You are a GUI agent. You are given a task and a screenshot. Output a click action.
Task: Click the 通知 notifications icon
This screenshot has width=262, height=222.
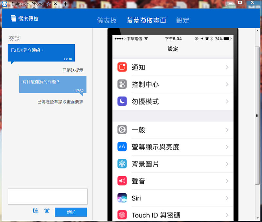pos(122,67)
